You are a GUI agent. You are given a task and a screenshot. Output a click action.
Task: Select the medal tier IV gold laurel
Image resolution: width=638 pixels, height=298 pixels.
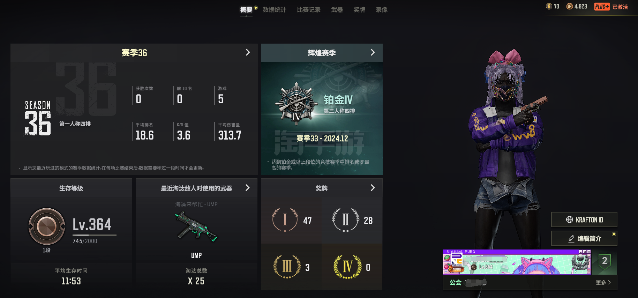coord(347,267)
